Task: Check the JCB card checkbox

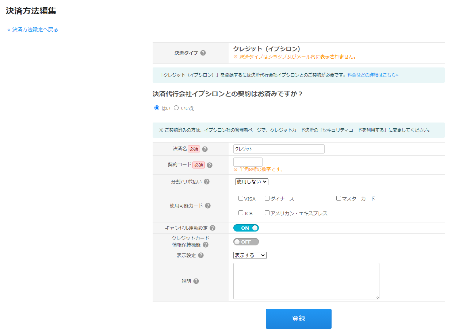Action: pos(241,212)
